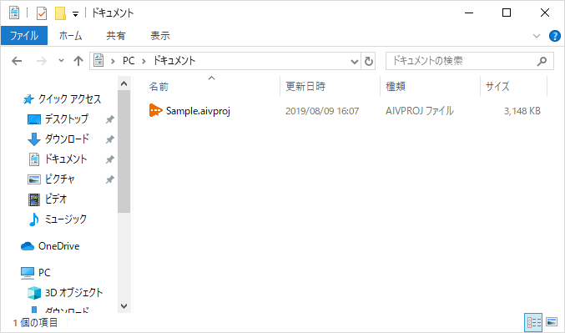Click the navigation pane scrollbar thumb
Image resolution: width=565 pixels, height=333 pixels.
124,151
